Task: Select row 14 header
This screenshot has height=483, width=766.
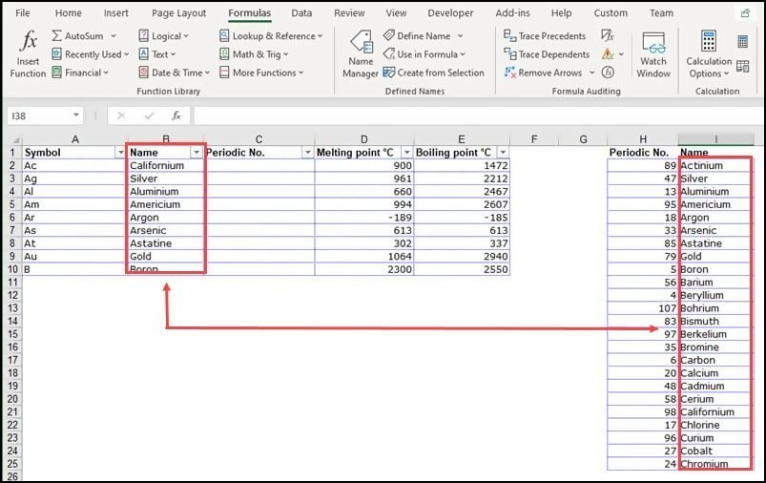Action: pos(12,321)
